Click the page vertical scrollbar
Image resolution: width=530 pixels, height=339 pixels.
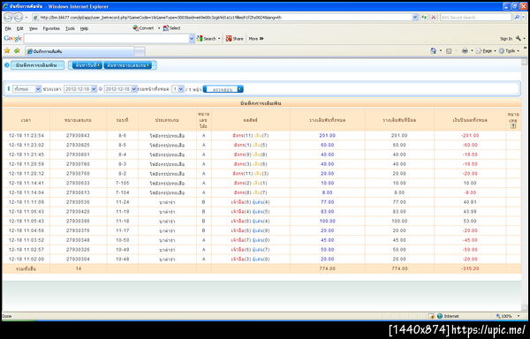524,185
